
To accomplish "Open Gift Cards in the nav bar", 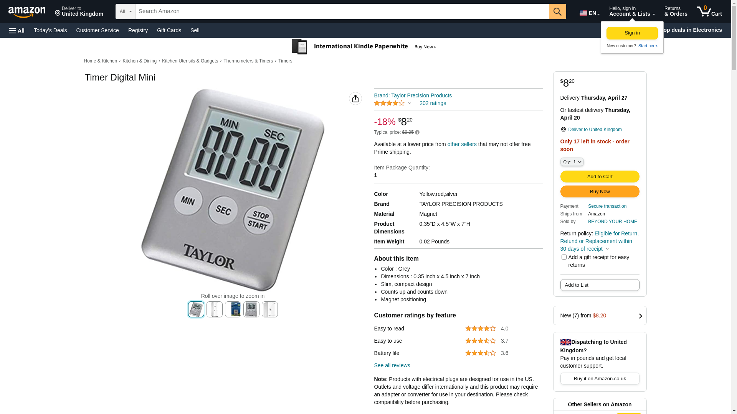I will point(169,30).
